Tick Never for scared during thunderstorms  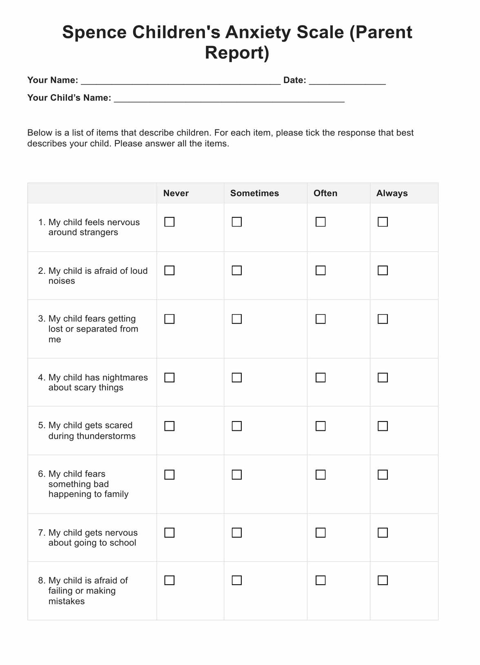tap(169, 426)
